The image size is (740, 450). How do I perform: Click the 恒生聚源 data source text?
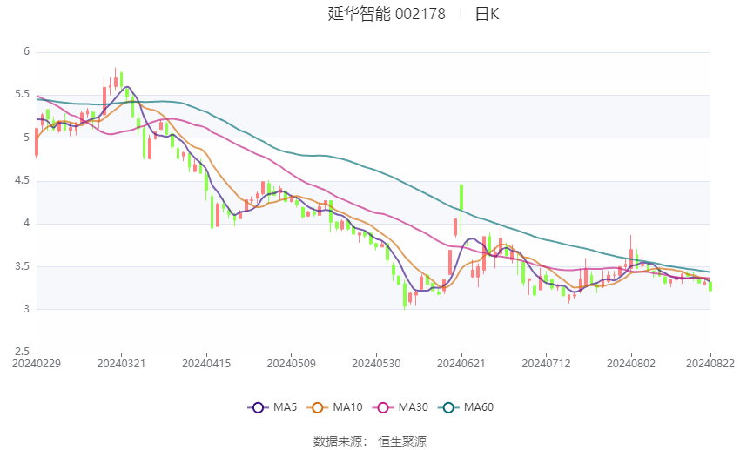(x=402, y=441)
